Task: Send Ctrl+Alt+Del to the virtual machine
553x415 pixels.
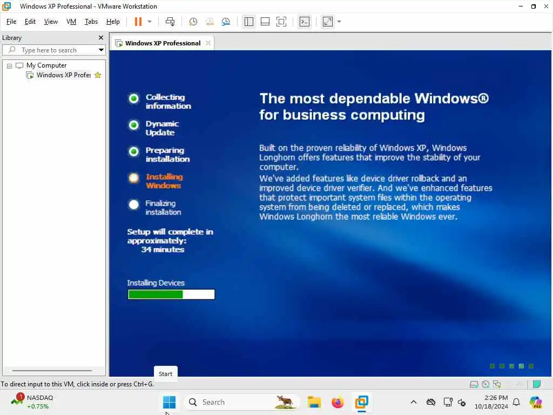Action: [170, 22]
